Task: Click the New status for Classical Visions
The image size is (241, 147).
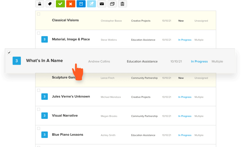Action: pos(181,21)
